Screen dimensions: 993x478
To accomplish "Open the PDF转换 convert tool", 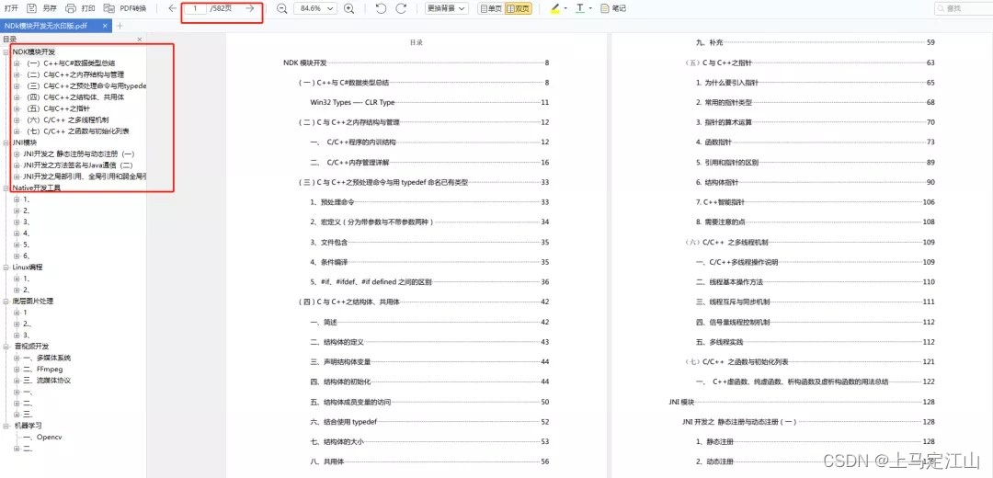I will pyautogui.click(x=125, y=8).
